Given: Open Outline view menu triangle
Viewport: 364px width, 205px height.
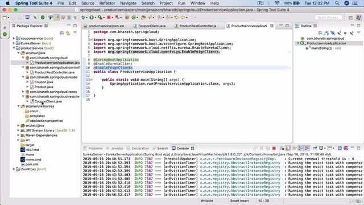Looking at the screenshot, I should click(358, 32).
